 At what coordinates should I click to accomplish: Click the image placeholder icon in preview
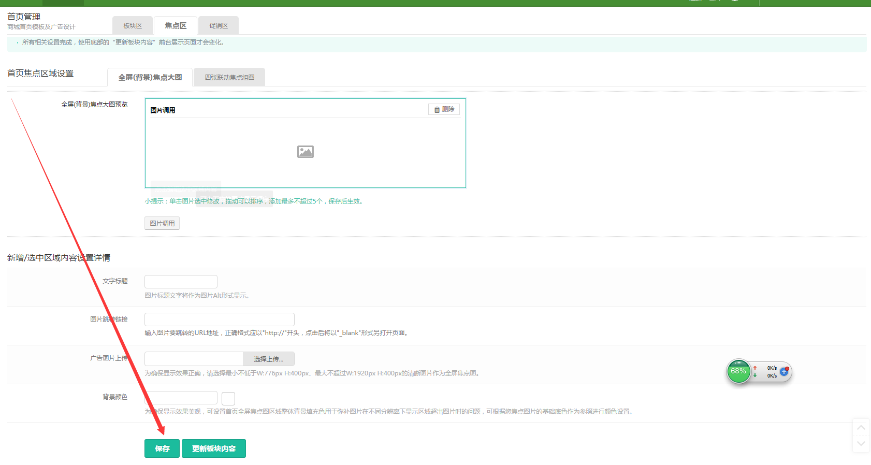click(x=306, y=152)
